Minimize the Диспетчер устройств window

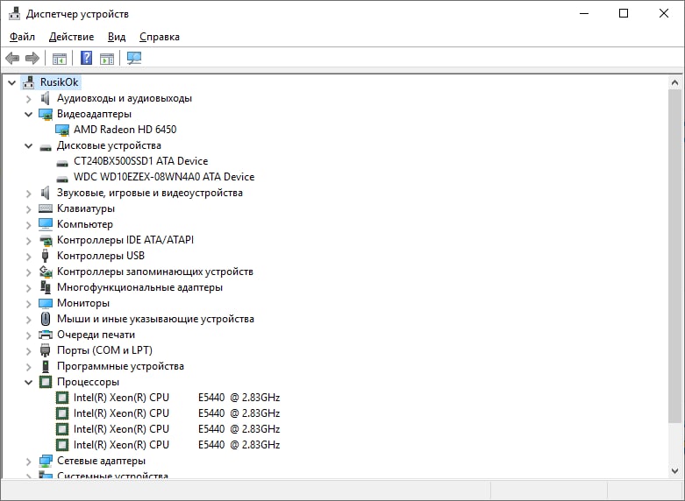(584, 13)
